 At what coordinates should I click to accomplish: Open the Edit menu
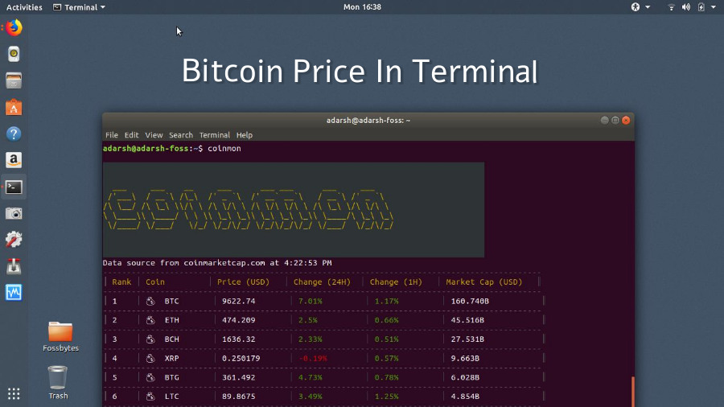pos(132,135)
